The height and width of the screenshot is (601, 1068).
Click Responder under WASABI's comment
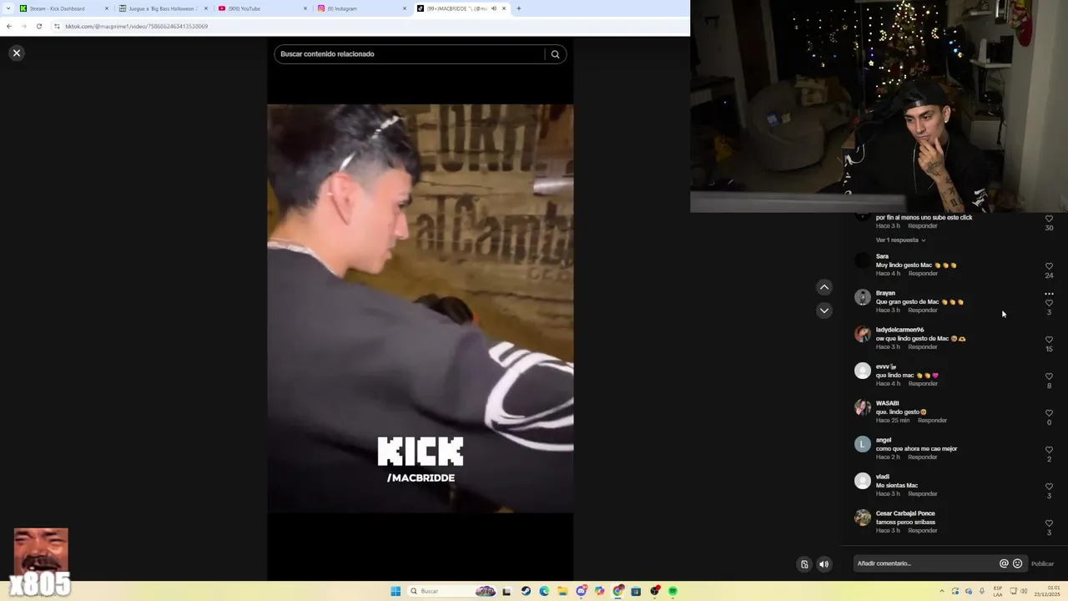point(932,421)
